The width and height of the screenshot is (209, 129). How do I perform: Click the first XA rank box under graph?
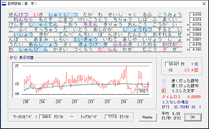[x=43, y=102]
